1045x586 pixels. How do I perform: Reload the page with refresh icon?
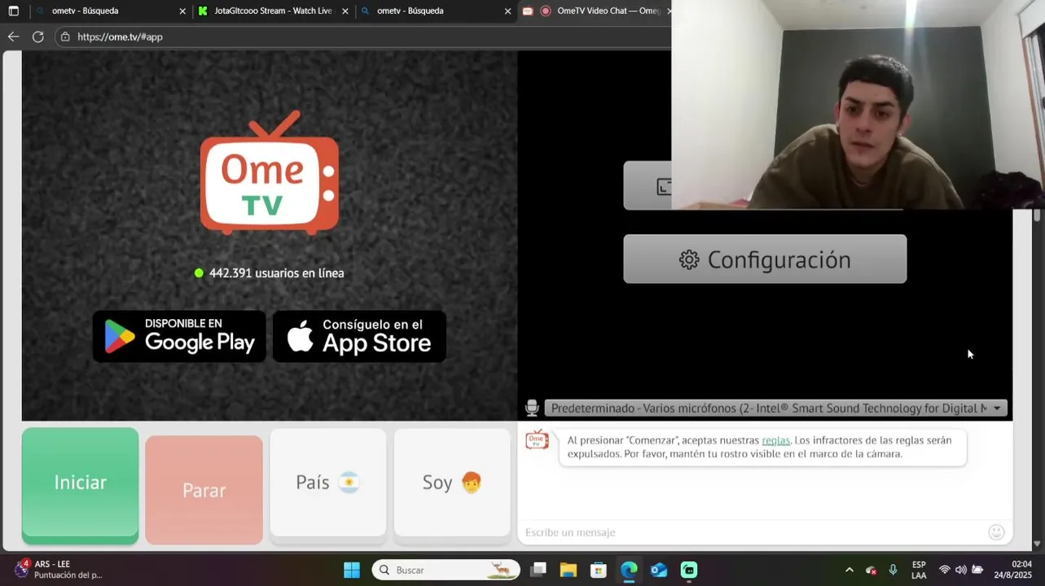pos(37,37)
